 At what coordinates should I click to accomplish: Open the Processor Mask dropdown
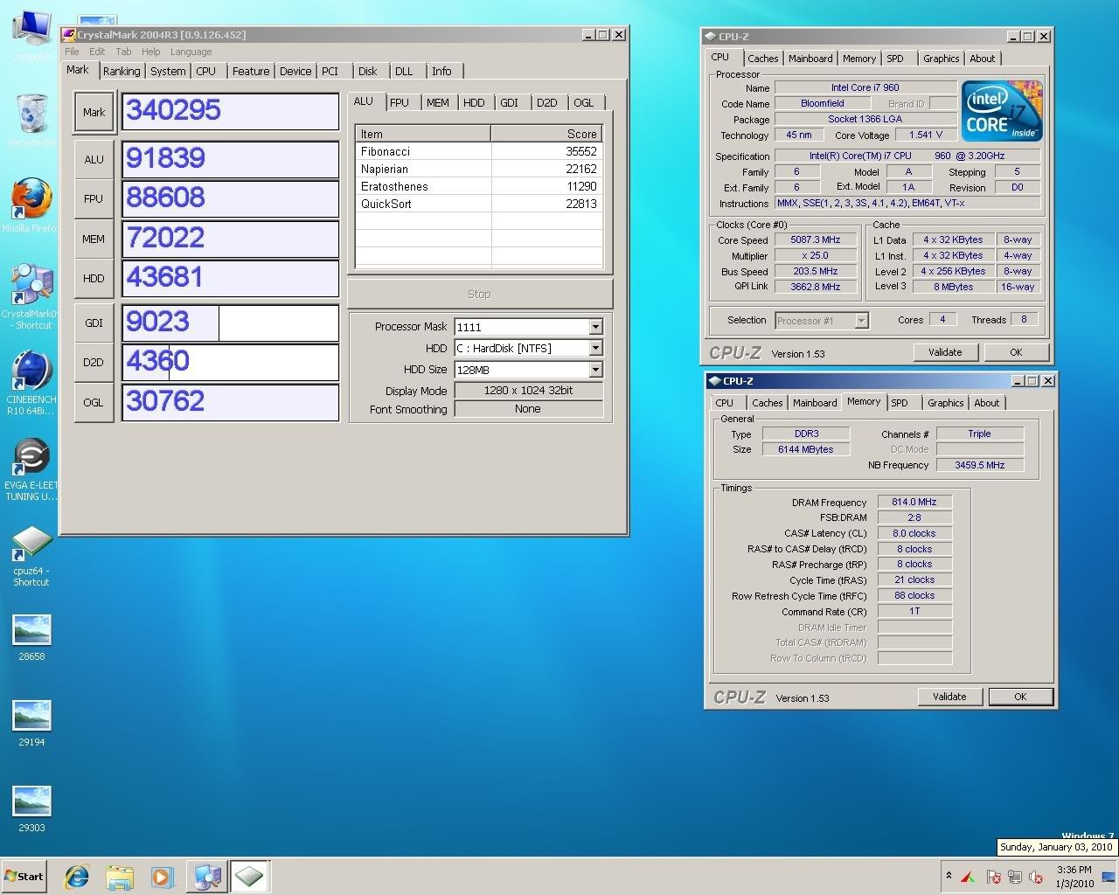[x=595, y=327]
